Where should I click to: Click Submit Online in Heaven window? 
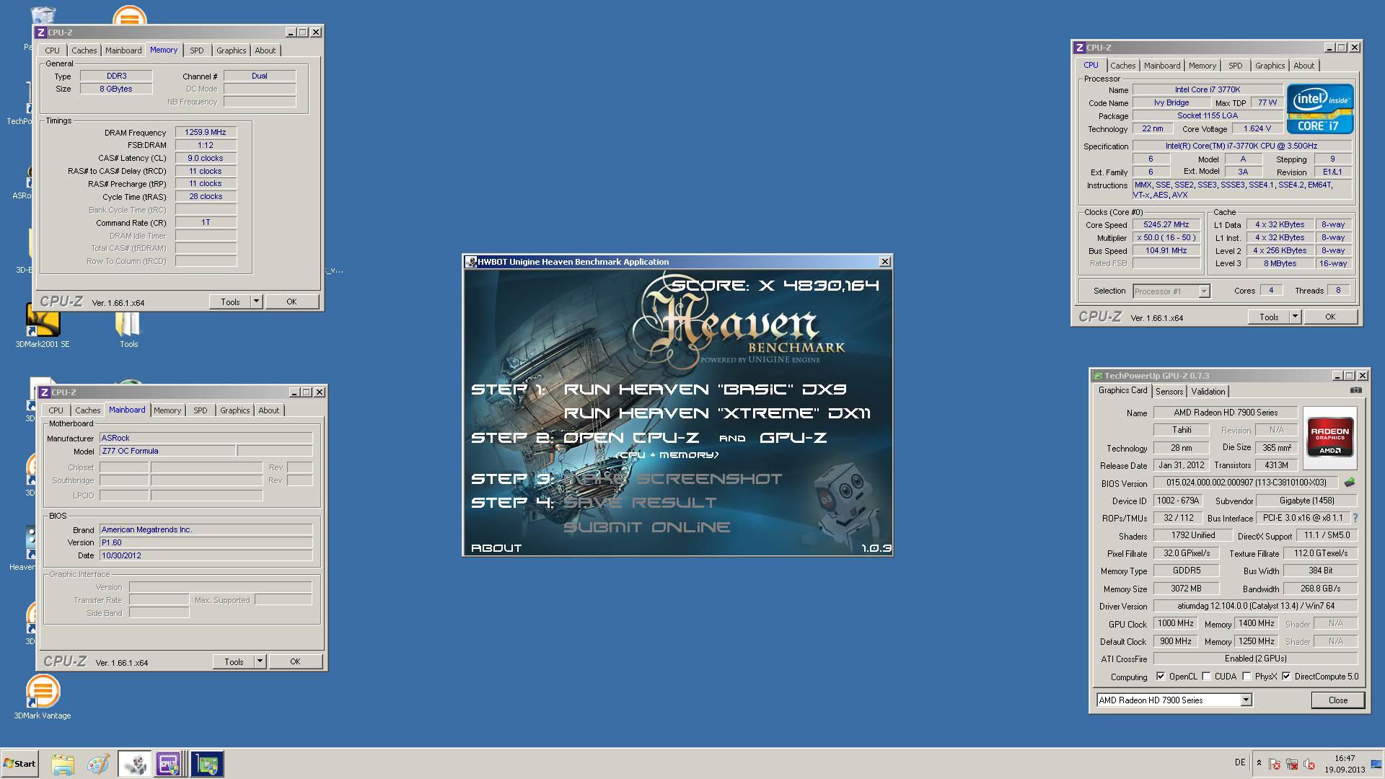(x=646, y=527)
